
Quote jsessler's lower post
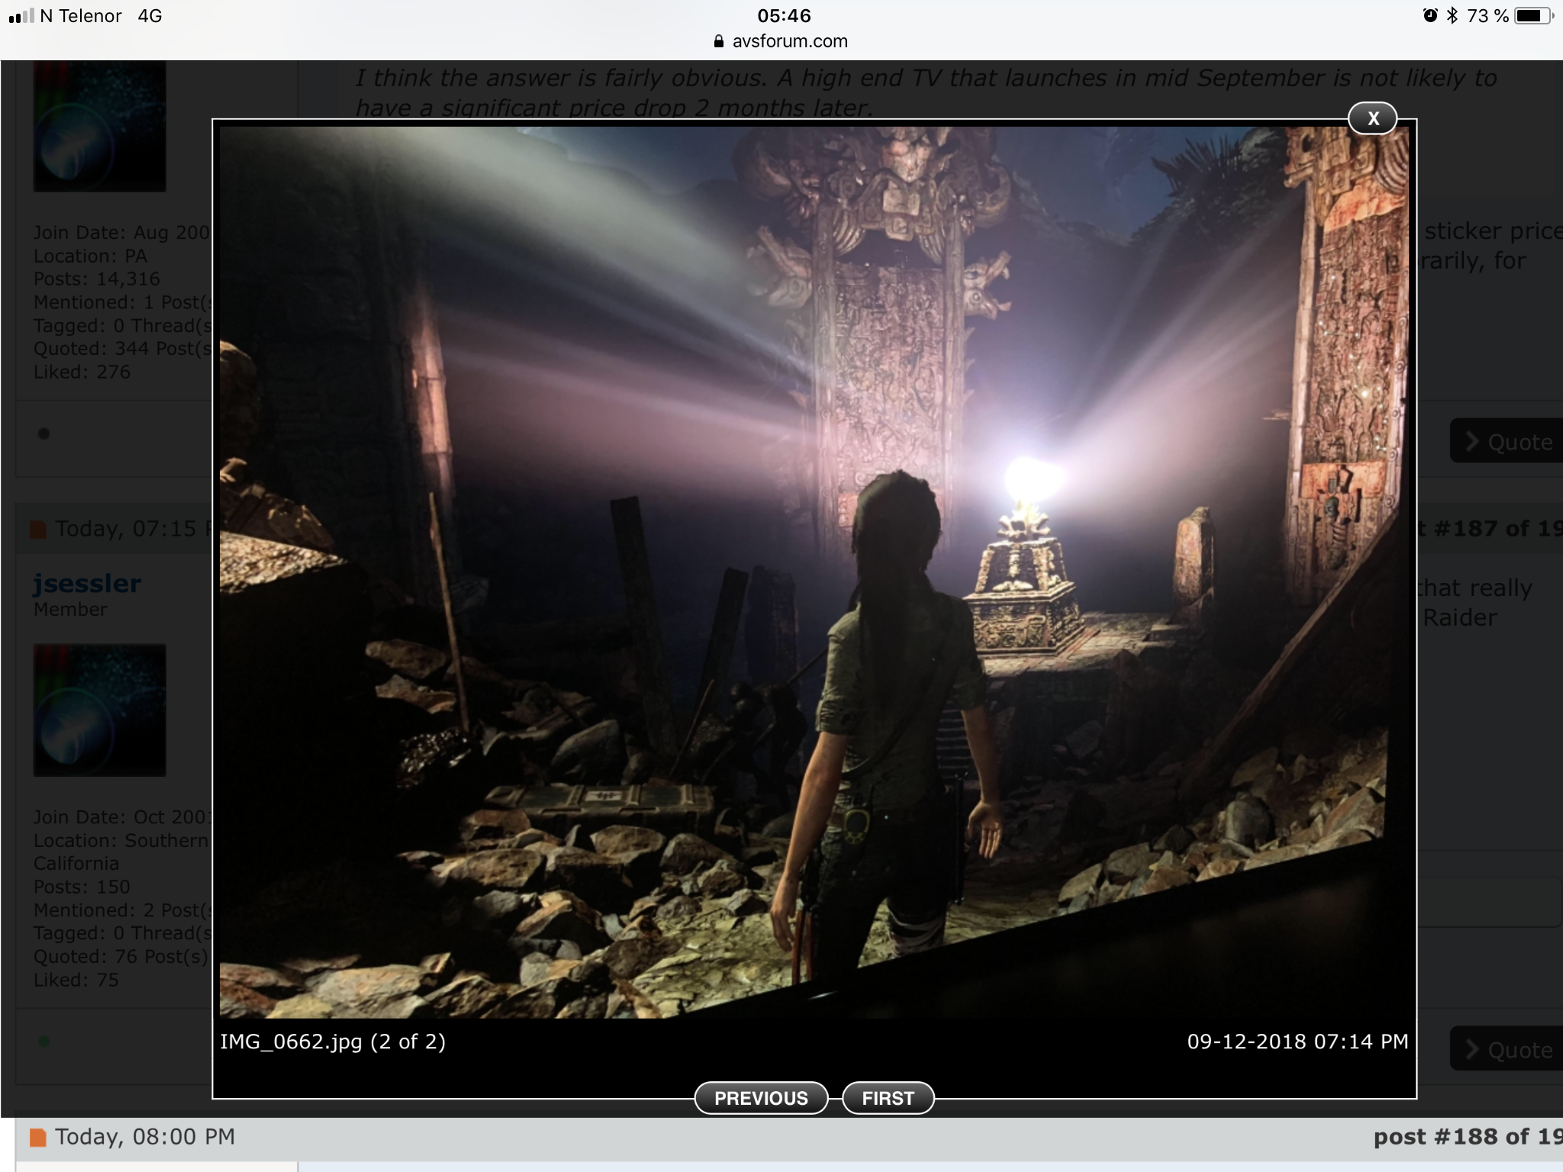click(1507, 1049)
